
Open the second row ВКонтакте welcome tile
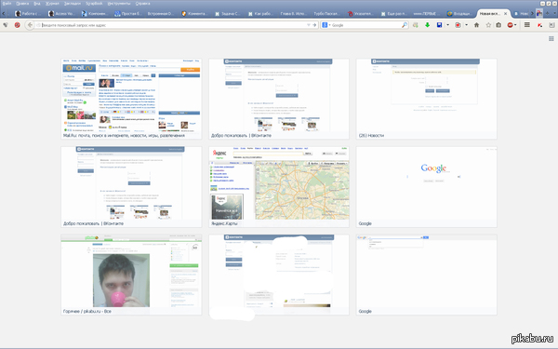tap(131, 187)
